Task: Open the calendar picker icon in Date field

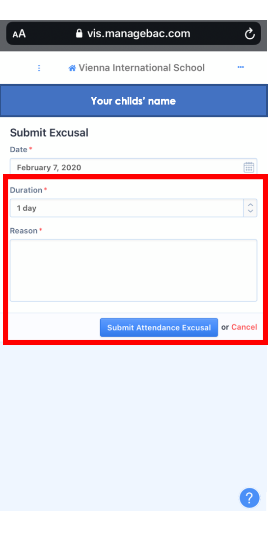Action: tap(248, 167)
